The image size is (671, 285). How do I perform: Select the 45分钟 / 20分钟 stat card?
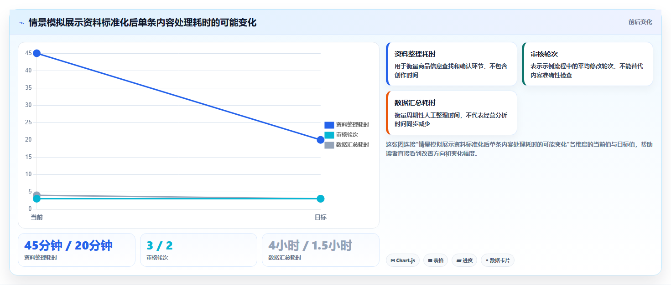coord(77,250)
